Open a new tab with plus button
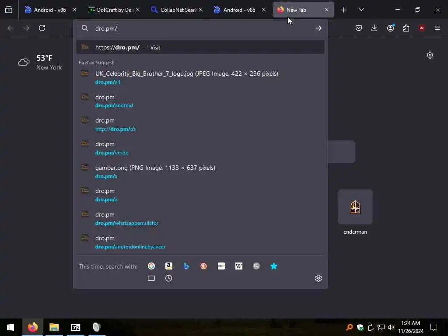The image size is (448, 336). (344, 10)
